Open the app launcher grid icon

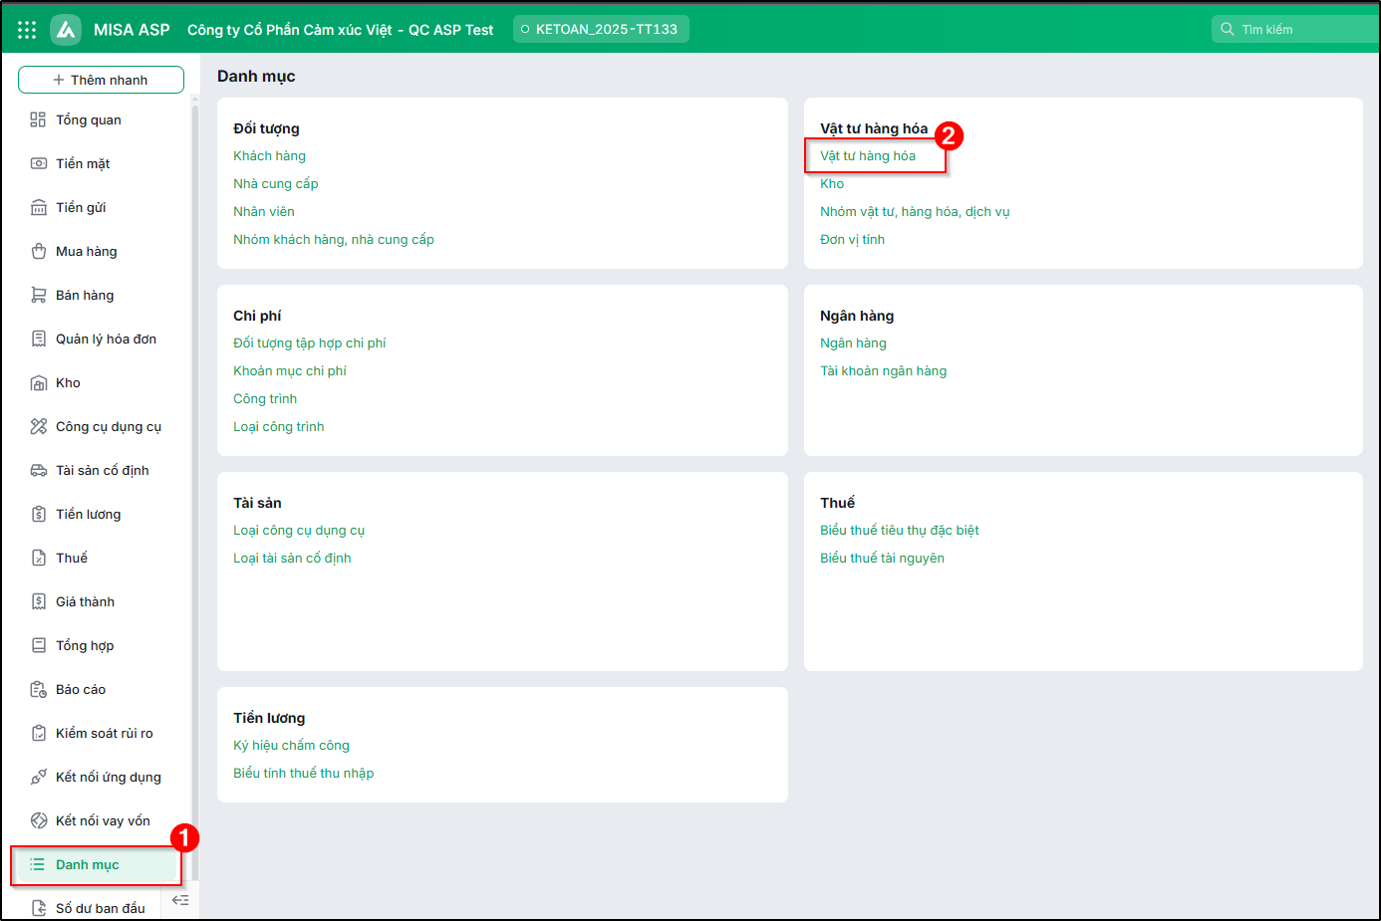tap(27, 30)
